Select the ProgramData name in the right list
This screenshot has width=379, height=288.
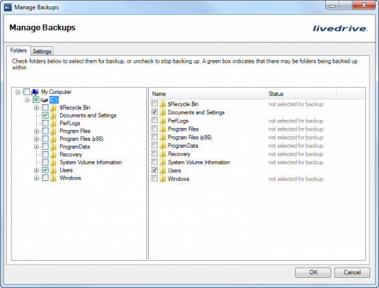point(183,146)
